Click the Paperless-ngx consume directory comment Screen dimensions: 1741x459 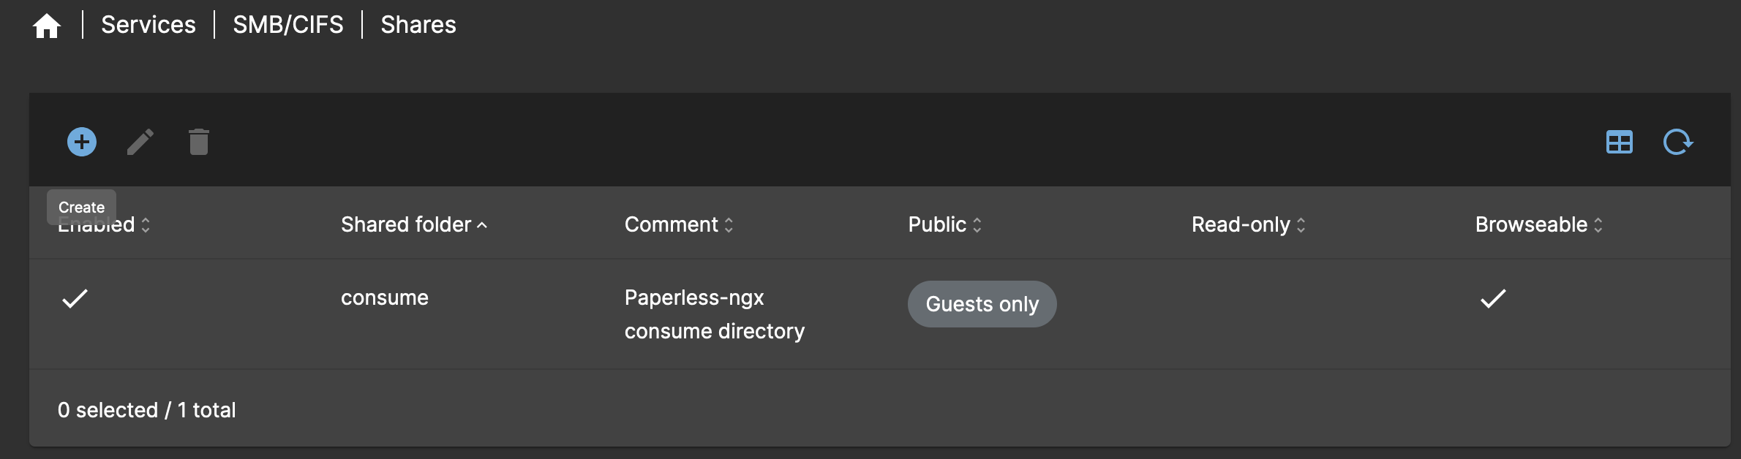click(x=715, y=314)
